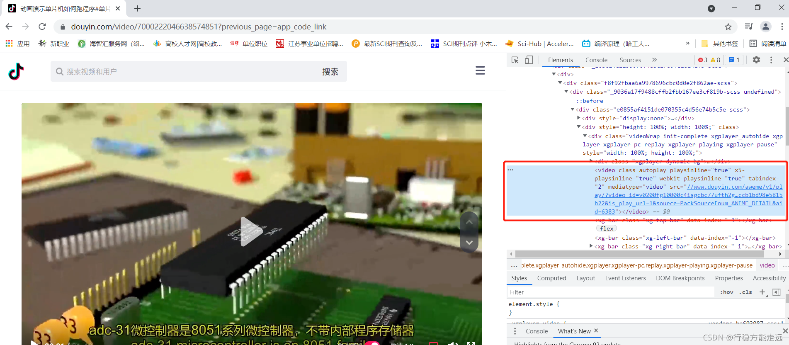Open the Douyin hamburger menu
This screenshot has height=345, width=789.
pyautogui.click(x=480, y=70)
